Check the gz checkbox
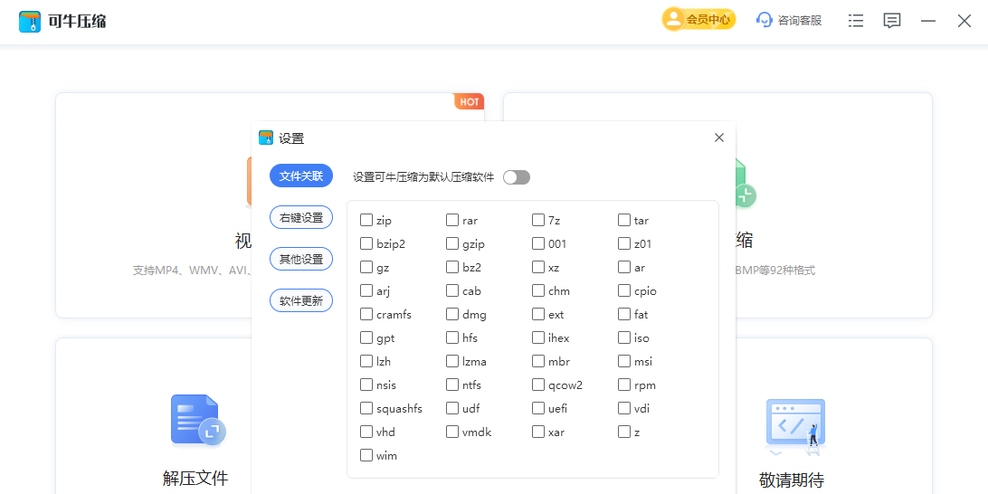Screen dimensions: 988x494 tap(366, 267)
